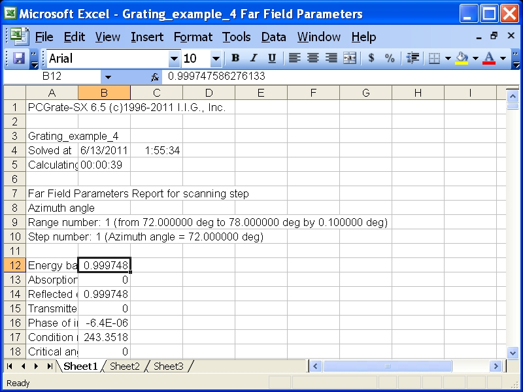Switch to the Sheet3 tab
The image size is (523, 392).
pyautogui.click(x=169, y=367)
